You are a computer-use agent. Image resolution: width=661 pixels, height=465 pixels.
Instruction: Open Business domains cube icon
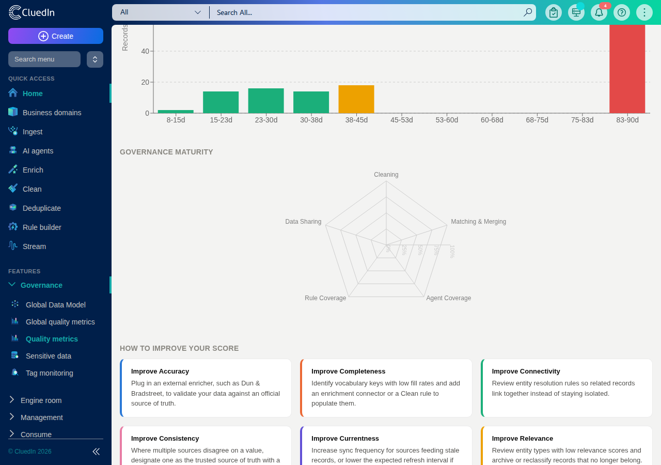13,112
